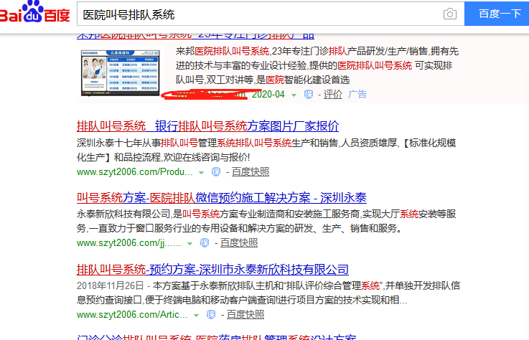
Task: Click ad snippet 来邦医院排队叫号系统,23年专注门诊
Action: pos(253,51)
